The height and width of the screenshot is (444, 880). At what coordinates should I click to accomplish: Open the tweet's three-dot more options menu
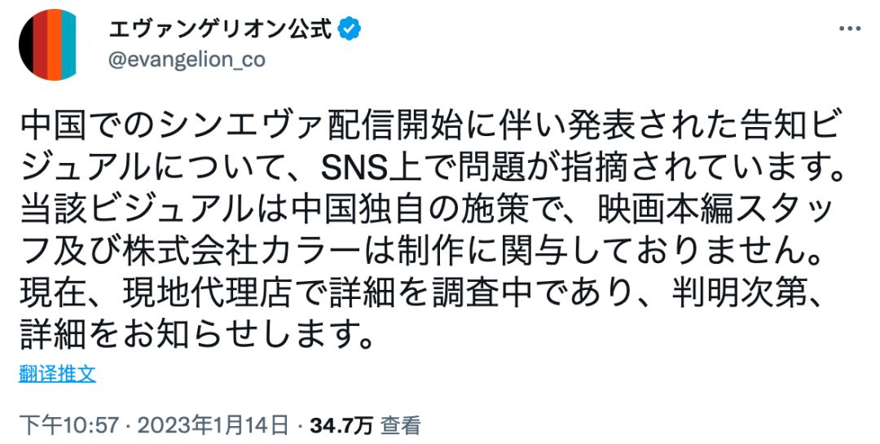849,29
